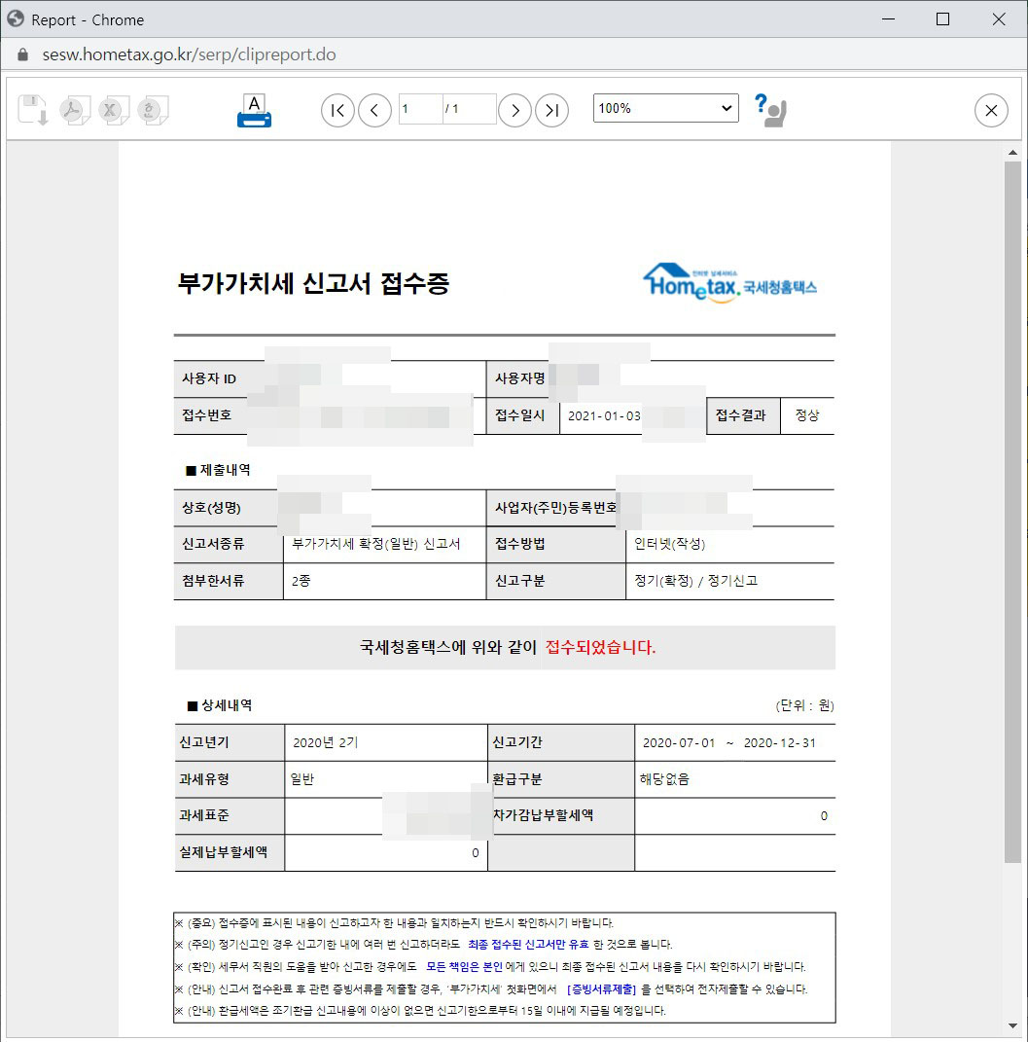Click the current page number field

pyautogui.click(x=420, y=108)
